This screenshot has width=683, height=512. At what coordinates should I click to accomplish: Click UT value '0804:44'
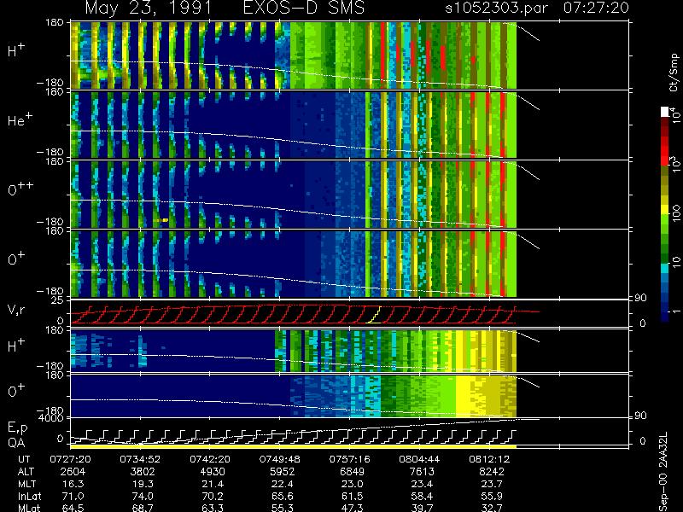point(419,459)
